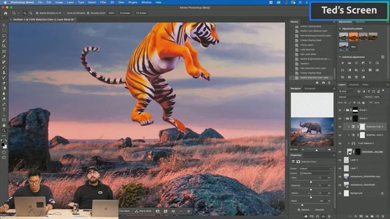
Task: Open the layer blend mode dropdown
Action: 350,97
